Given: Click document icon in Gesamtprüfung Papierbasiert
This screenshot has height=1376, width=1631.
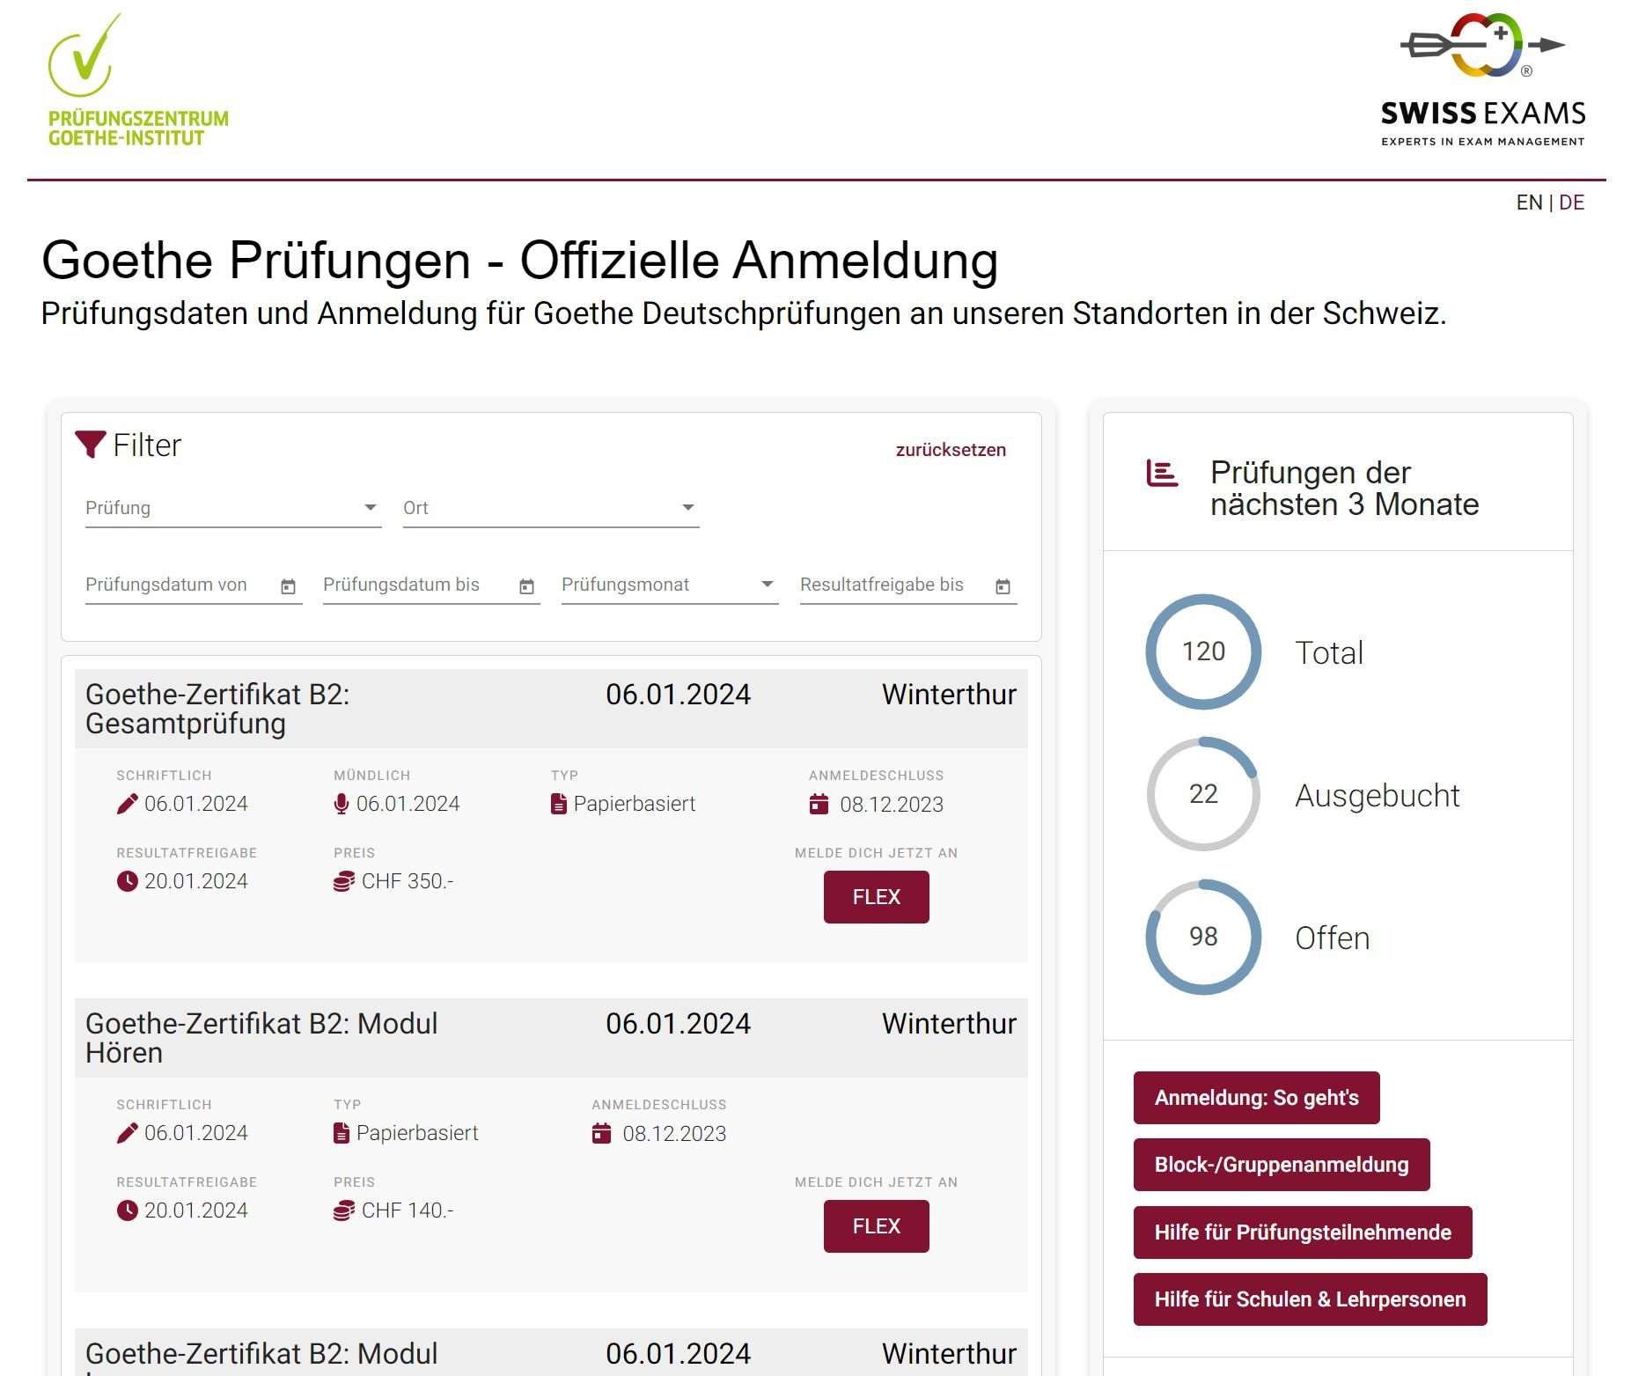Looking at the screenshot, I should [x=559, y=804].
